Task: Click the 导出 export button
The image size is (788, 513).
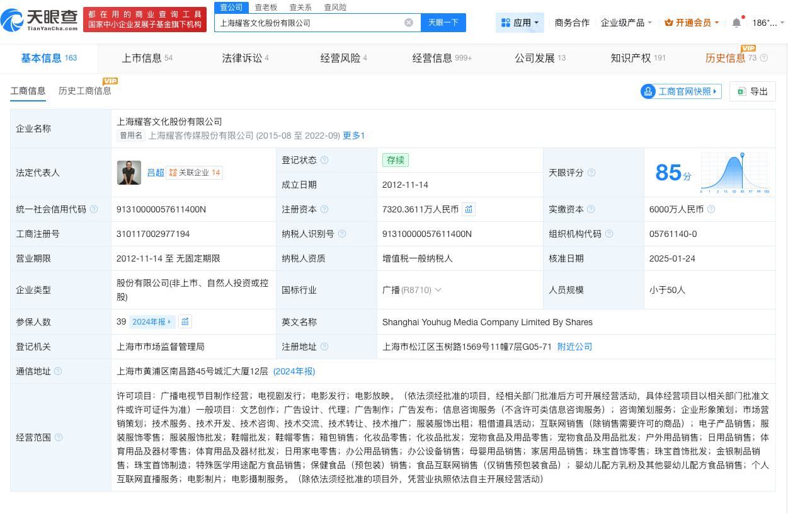Action: (752, 91)
